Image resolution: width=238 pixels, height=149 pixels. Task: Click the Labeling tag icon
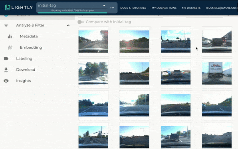(x=6, y=59)
